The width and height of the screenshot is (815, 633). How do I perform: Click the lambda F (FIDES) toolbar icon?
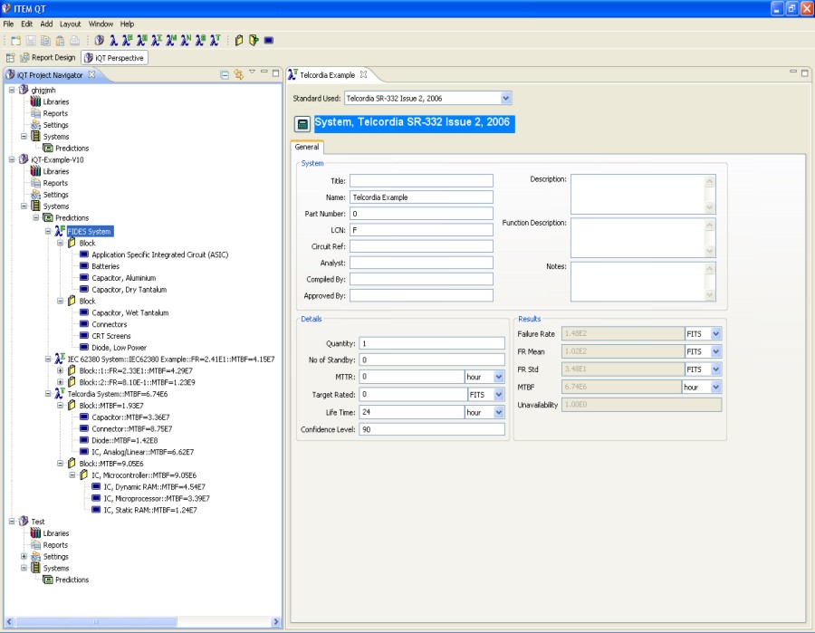pyautogui.click(x=128, y=40)
